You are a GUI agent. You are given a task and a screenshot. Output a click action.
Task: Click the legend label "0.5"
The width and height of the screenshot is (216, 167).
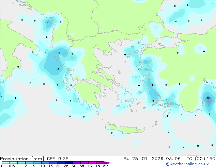[12, 166]
